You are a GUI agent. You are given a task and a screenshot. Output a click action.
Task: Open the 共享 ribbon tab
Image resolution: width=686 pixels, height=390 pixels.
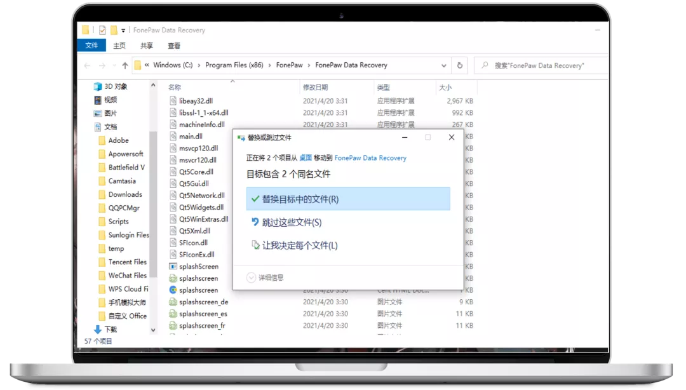(x=147, y=46)
